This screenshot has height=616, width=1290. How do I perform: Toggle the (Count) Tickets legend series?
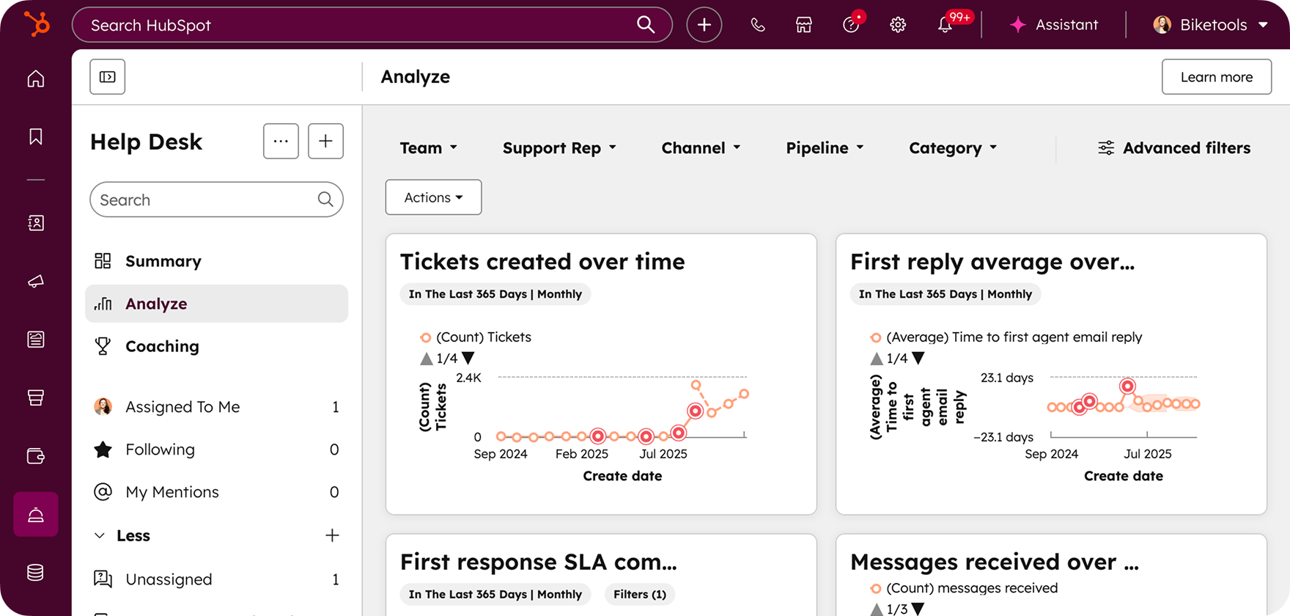476,337
